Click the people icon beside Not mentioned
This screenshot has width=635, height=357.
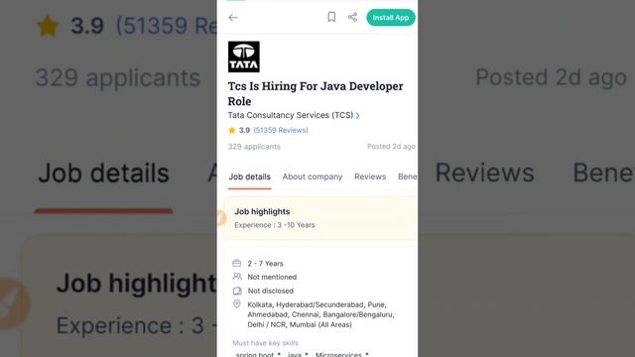click(x=237, y=277)
